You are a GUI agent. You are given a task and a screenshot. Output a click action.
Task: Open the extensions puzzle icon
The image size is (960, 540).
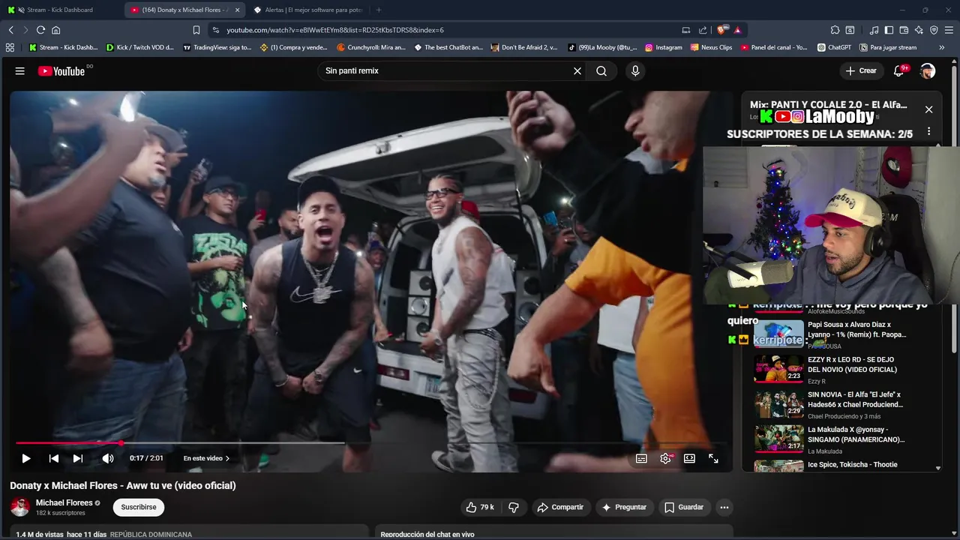tap(835, 30)
